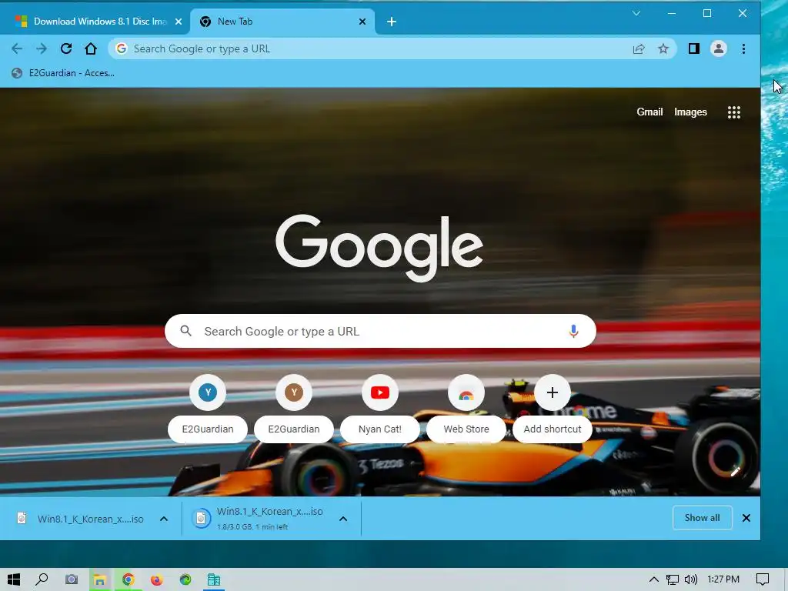Close the downloads bar
788x591 pixels.
click(746, 518)
